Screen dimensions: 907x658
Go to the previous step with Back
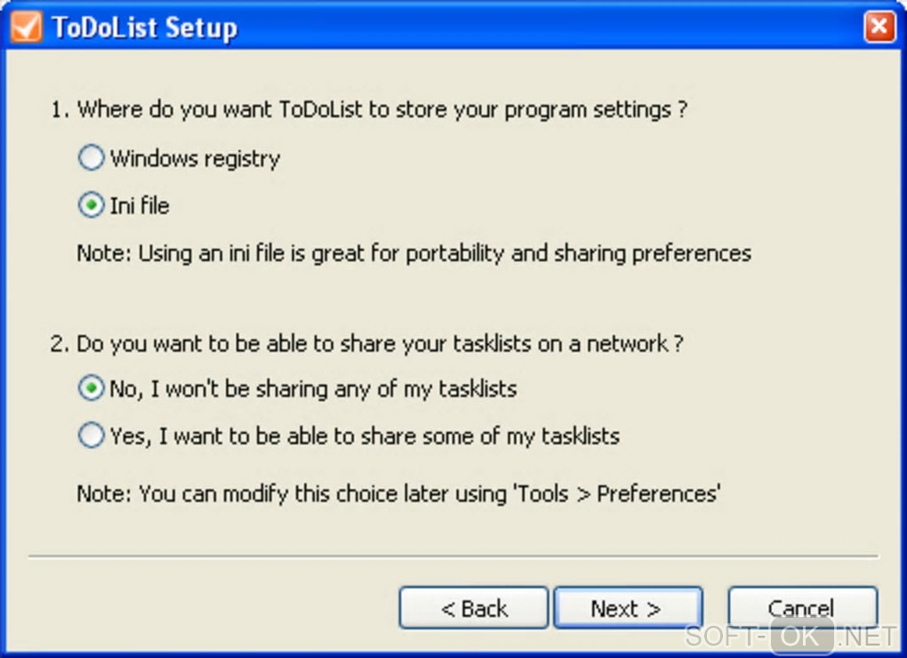point(473,608)
